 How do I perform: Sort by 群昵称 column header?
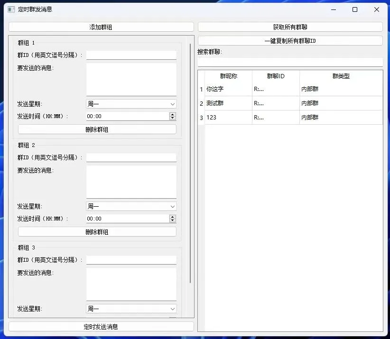pyautogui.click(x=228, y=76)
